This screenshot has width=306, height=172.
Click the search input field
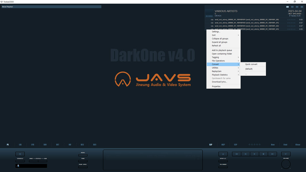tap(31, 166)
